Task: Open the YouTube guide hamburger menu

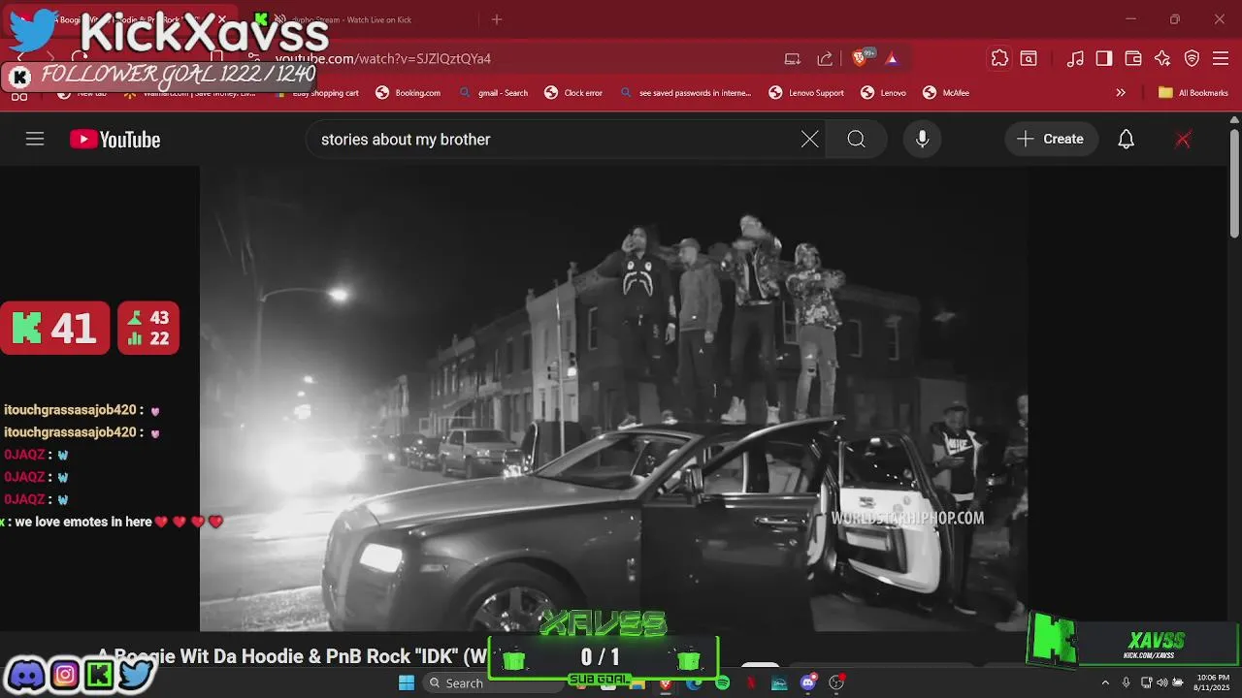Action: (x=35, y=139)
